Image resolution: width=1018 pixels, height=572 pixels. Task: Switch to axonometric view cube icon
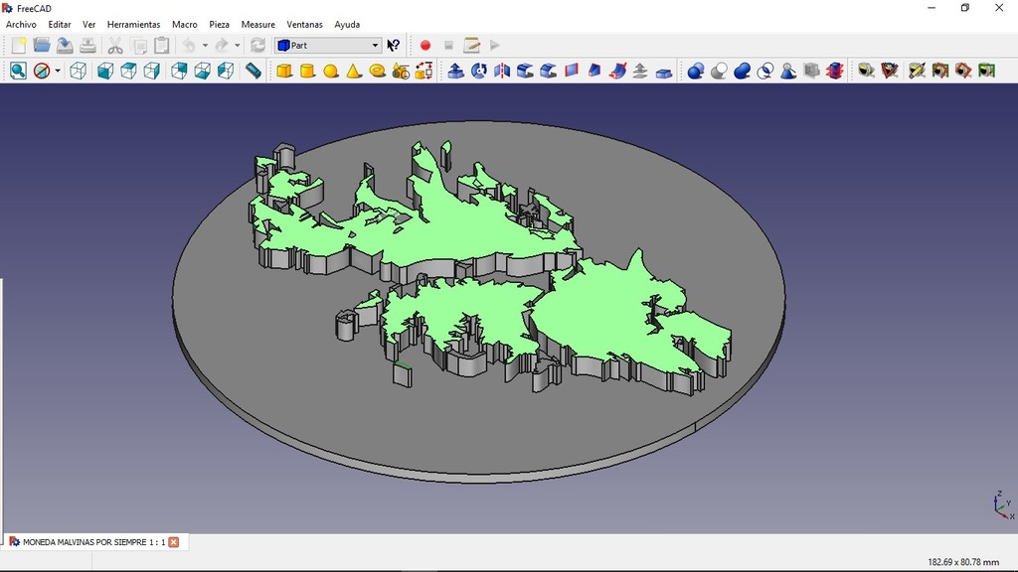click(78, 71)
